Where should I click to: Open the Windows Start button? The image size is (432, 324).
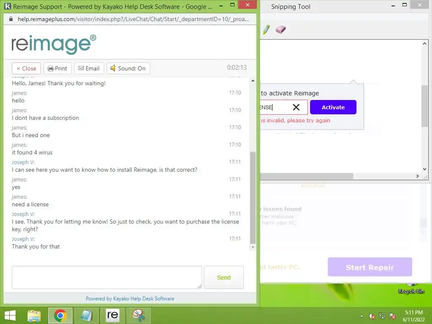[x=10, y=316]
